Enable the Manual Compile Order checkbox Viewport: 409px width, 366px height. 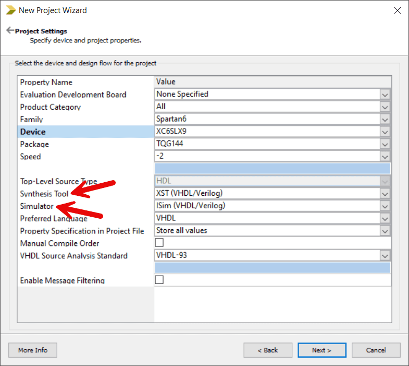pyautogui.click(x=159, y=243)
